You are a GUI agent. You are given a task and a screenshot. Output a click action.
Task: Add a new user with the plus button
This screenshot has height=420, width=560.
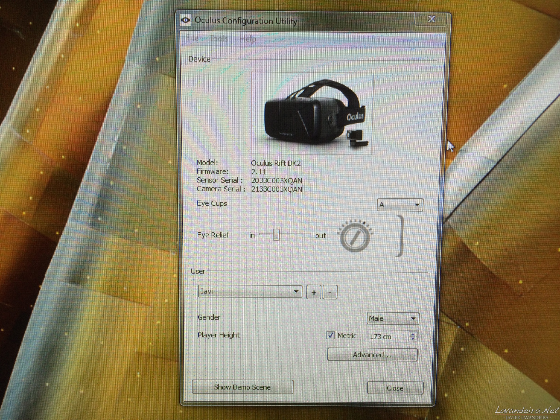pos(314,292)
